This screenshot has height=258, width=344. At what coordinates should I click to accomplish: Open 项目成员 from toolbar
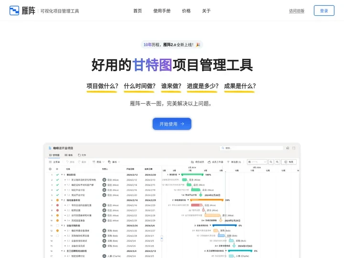tap(197, 162)
